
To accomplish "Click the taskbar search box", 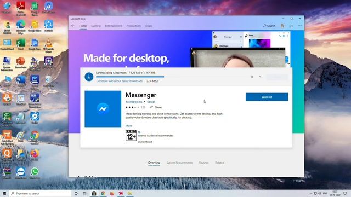I will point(40,193).
